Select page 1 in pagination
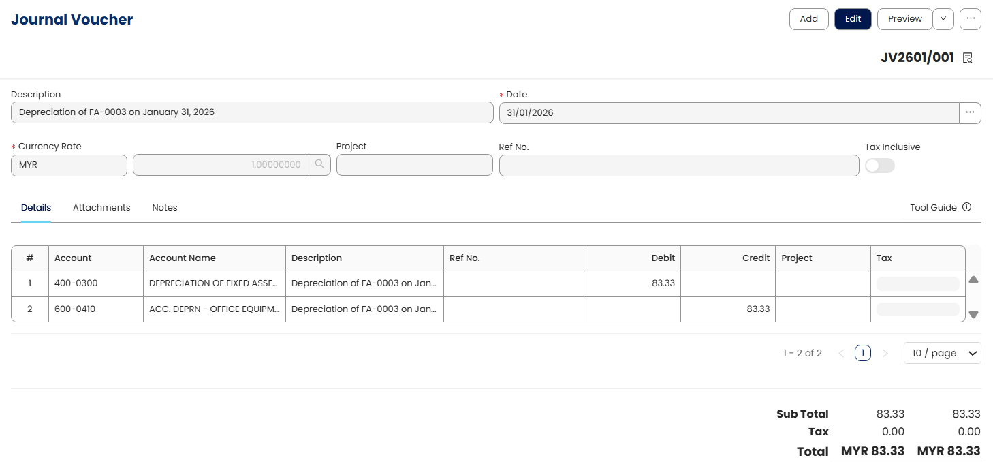 (862, 353)
